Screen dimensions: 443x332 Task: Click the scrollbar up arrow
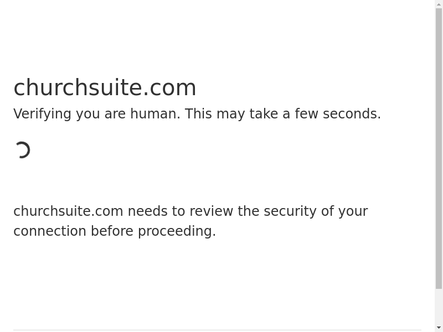click(439, 4)
